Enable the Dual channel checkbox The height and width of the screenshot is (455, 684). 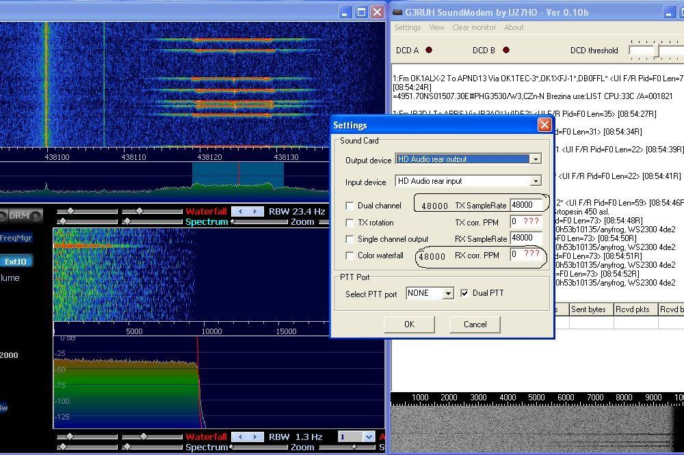click(x=350, y=206)
